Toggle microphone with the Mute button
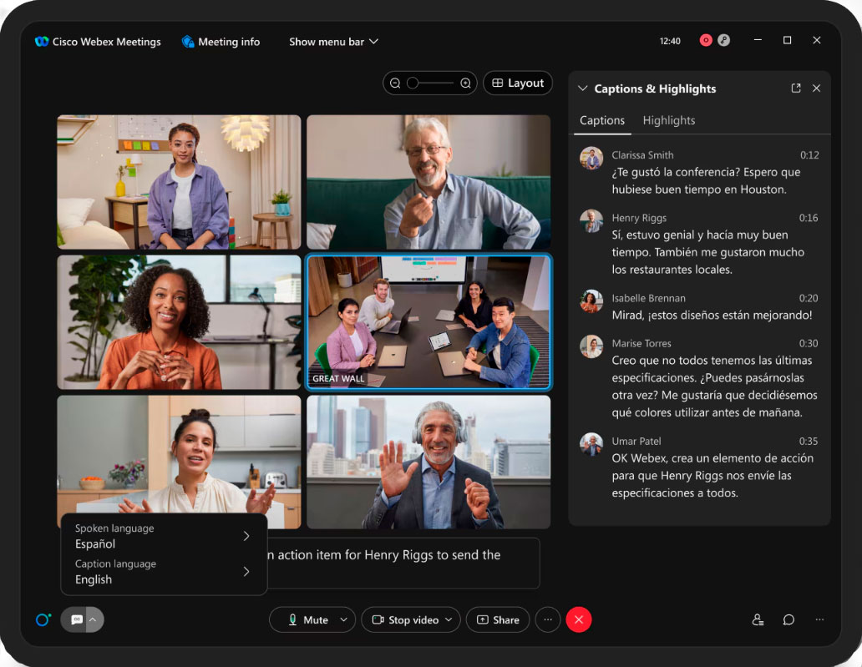This screenshot has width=862, height=667. (308, 619)
